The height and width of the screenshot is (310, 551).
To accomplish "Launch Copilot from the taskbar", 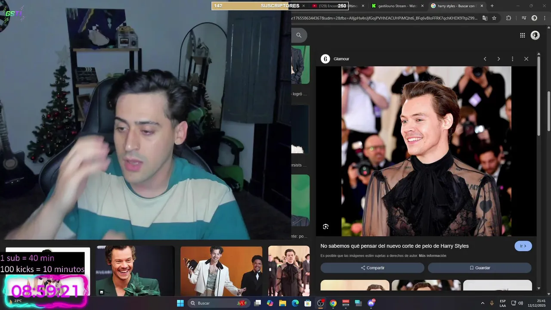I will tap(270, 303).
